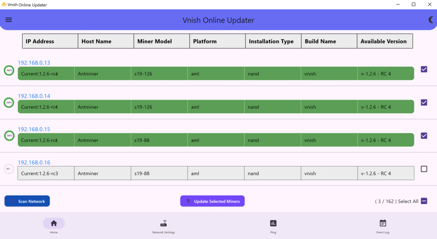This screenshot has height=239, width=437.
Task: Click the IP Address column header
Action: tap(50, 41)
